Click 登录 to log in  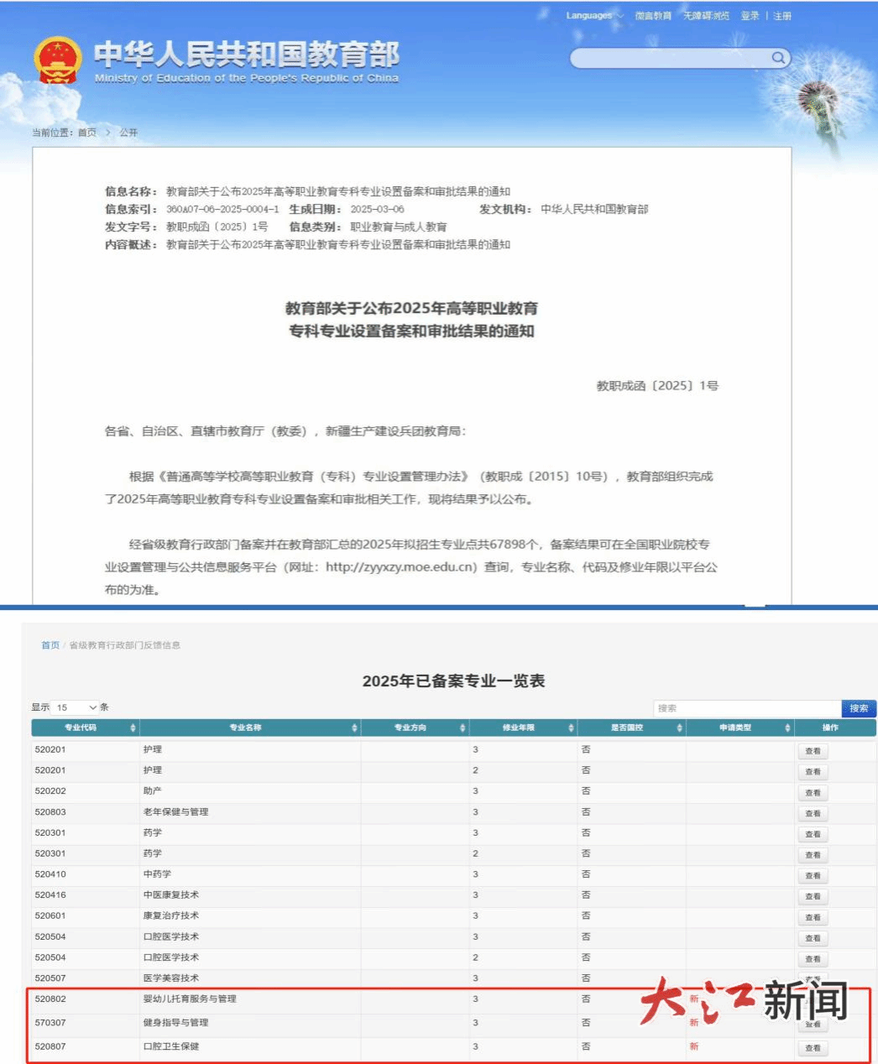coord(750,16)
